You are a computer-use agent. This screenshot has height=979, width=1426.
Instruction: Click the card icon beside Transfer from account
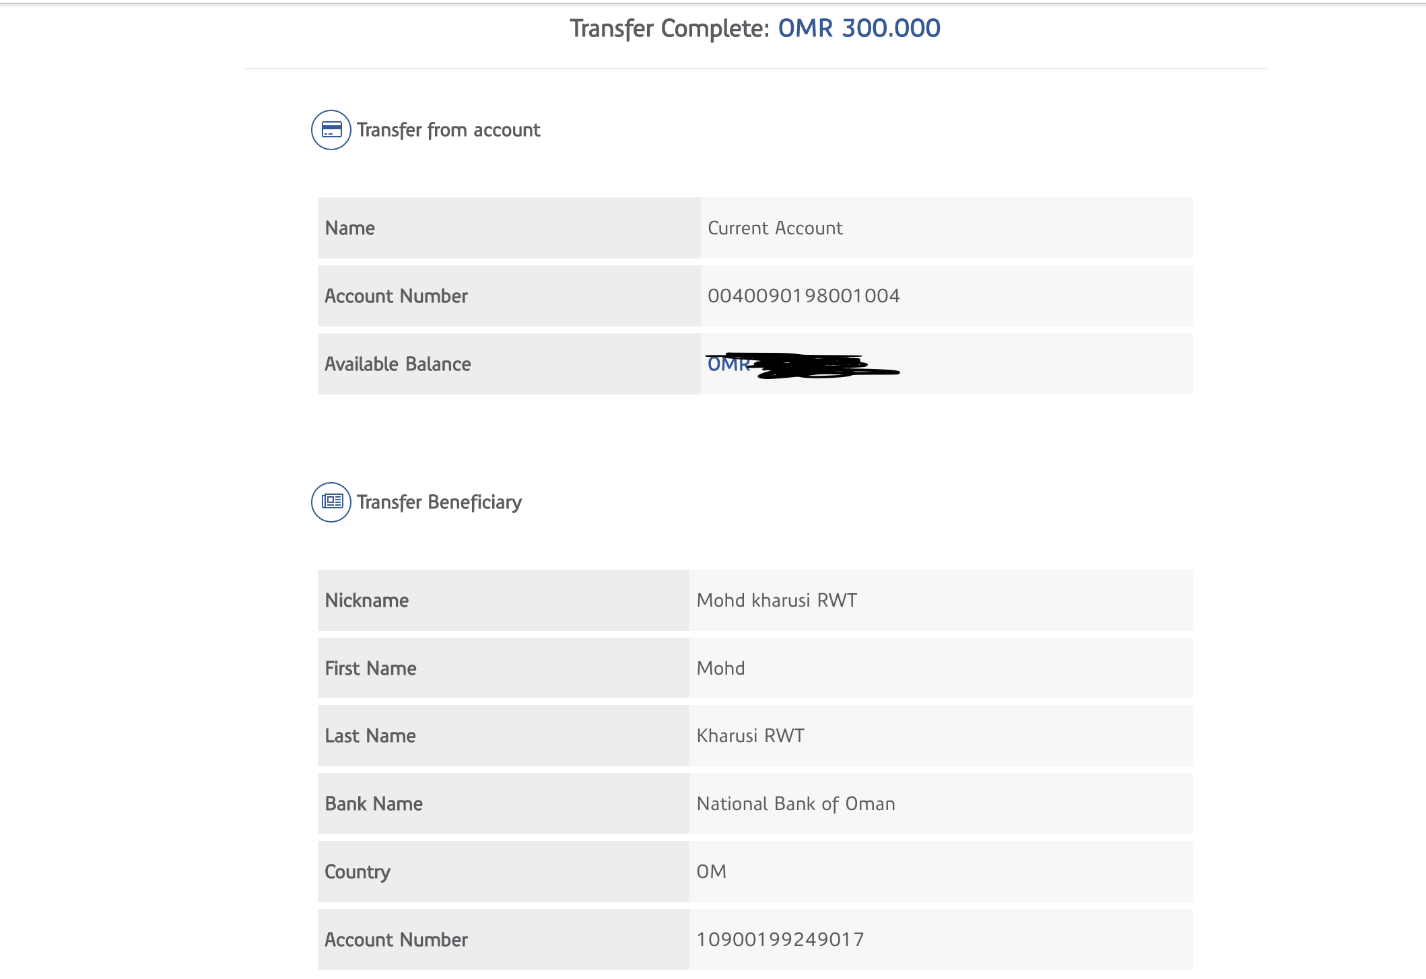(x=331, y=130)
